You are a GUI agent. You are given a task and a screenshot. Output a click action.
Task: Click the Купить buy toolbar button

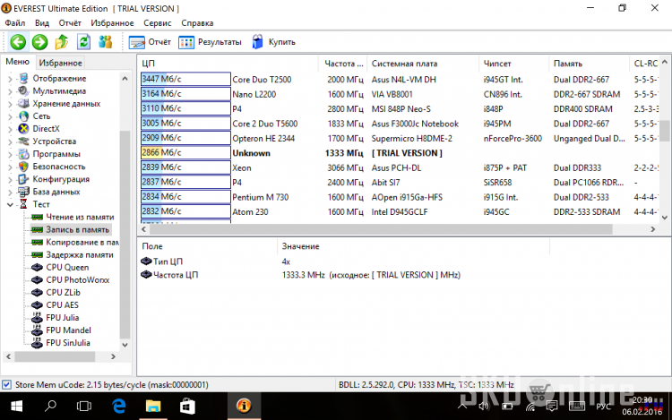pyautogui.click(x=274, y=42)
